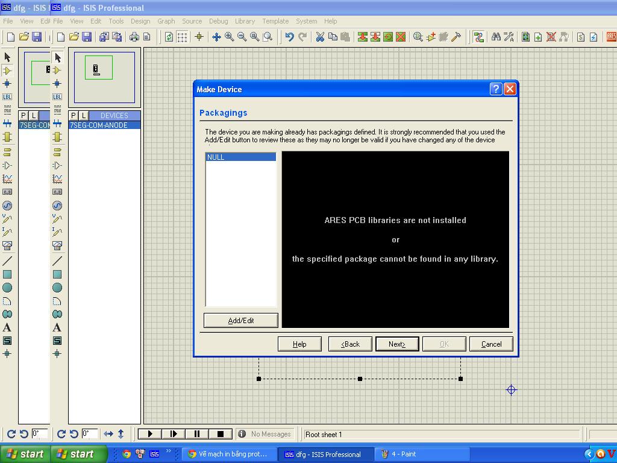Click the No Messages status indicator
Screen dimensions: 617x463
coord(265,434)
